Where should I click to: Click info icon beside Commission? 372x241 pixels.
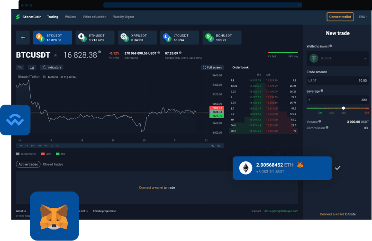pyautogui.click(x=327, y=127)
